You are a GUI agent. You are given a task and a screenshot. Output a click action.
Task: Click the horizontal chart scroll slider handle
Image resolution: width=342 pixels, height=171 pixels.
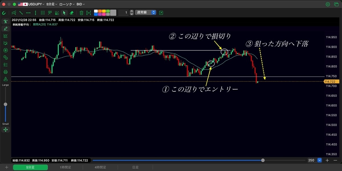point(263,160)
